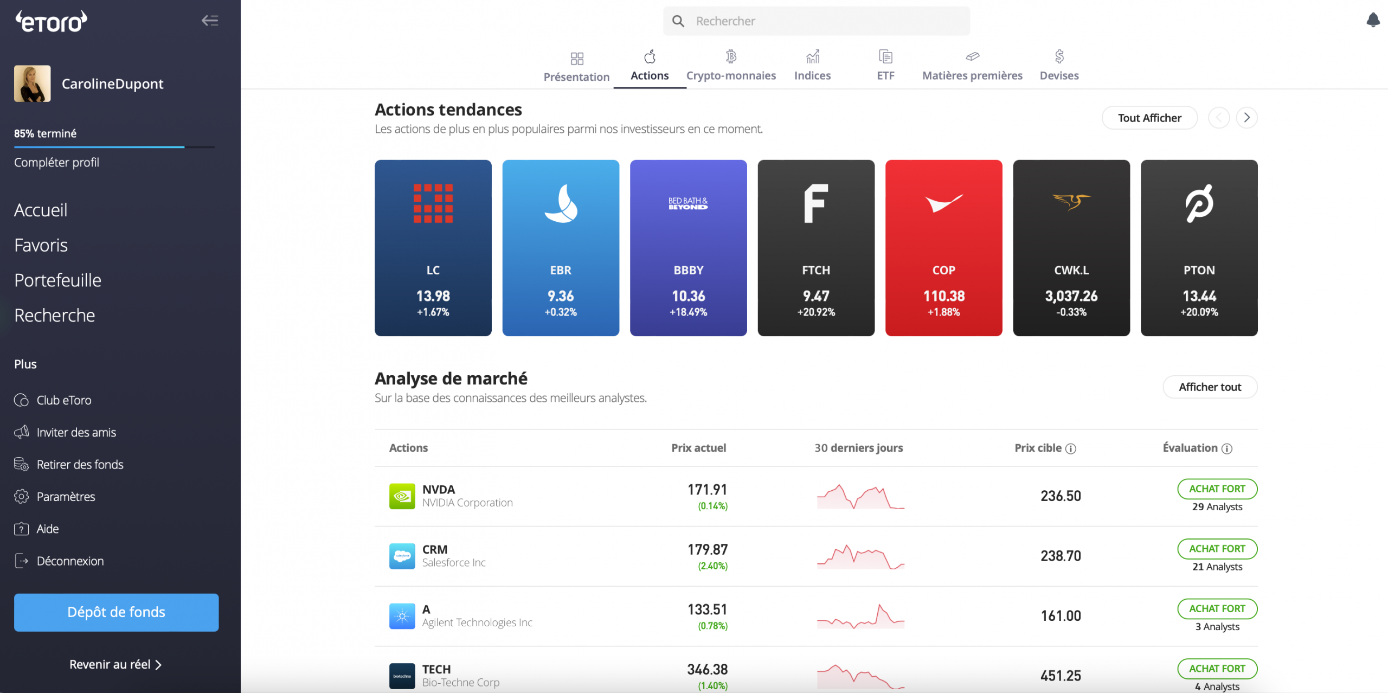Click Tout Afficher for trending stocks
Image resolution: width=1388 pixels, height=693 pixels.
click(x=1149, y=118)
